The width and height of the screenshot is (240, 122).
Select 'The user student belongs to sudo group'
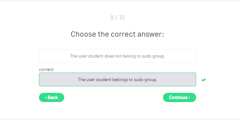click(x=118, y=79)
